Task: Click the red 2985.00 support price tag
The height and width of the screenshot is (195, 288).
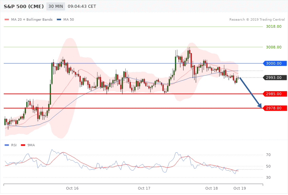Action: [275, 94]
